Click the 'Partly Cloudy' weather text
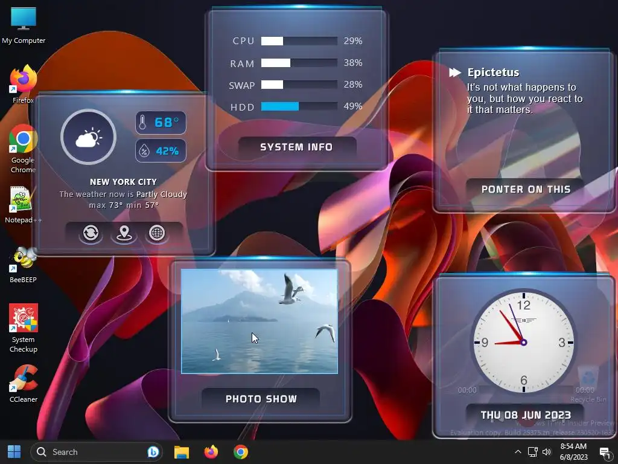 coord(162,194)
